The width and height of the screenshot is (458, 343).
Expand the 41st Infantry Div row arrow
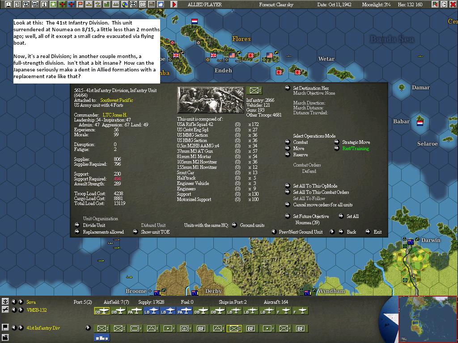pyautogui.click(x=88, y=328)
